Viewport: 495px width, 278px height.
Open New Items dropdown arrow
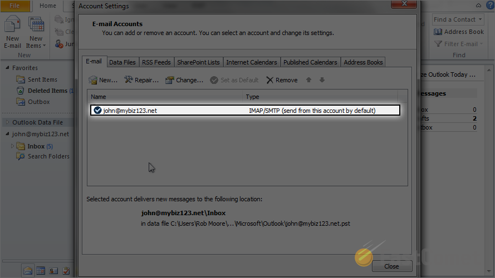click(x=44, y=46)
